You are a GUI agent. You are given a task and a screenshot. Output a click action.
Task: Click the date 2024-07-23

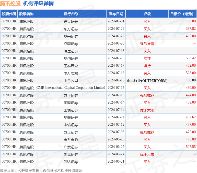click(116, 44)
